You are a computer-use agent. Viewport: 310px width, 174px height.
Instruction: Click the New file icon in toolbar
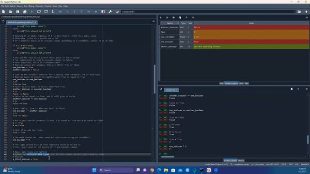pos(3,12)
